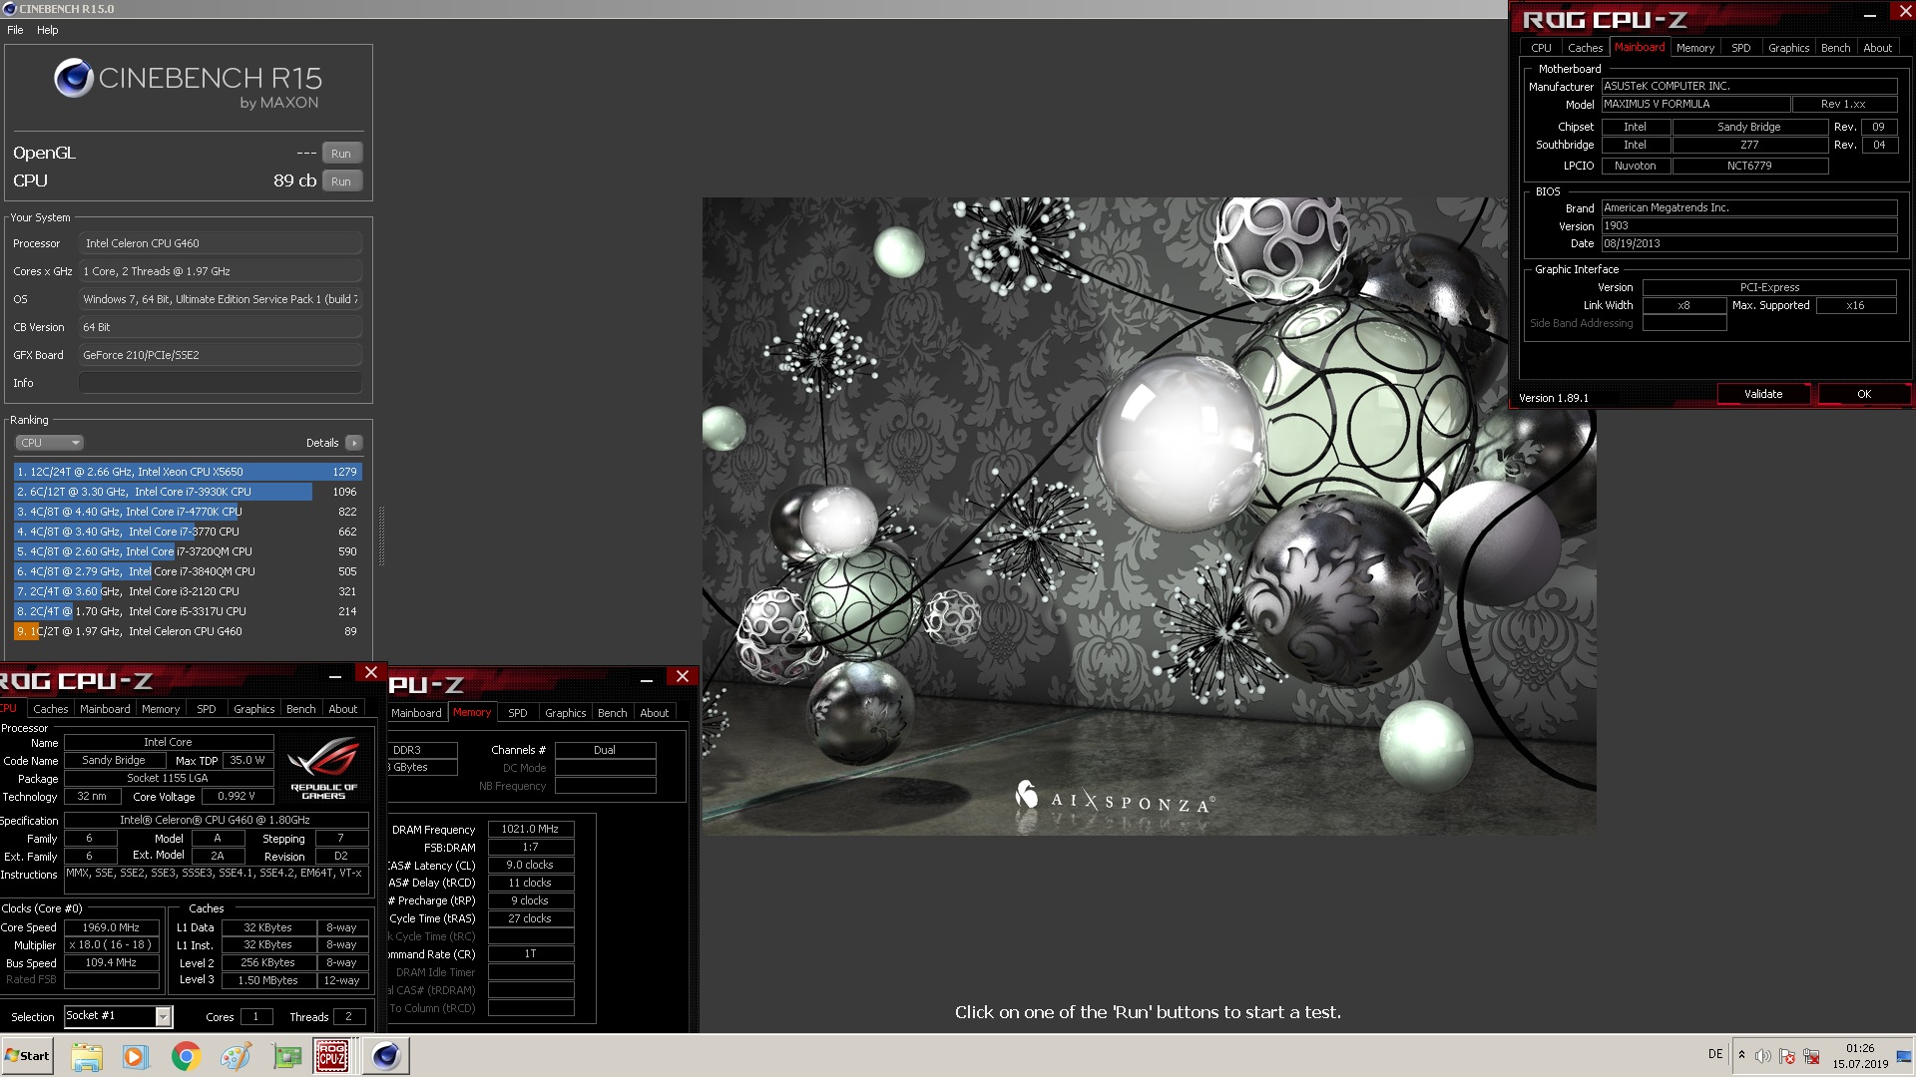Expand ranking Details arrow
The image size is (1916, 1077).
(354, 443)
